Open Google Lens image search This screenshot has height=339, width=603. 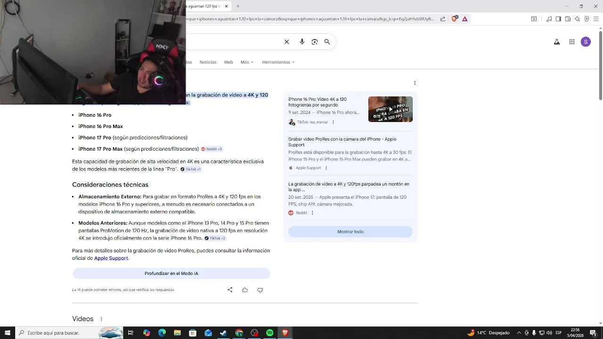(x=315, y=42)
